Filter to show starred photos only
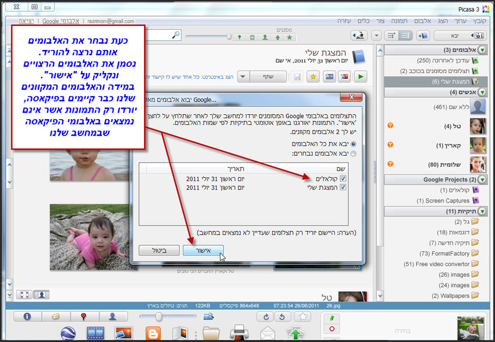 (x=290, y=38)
